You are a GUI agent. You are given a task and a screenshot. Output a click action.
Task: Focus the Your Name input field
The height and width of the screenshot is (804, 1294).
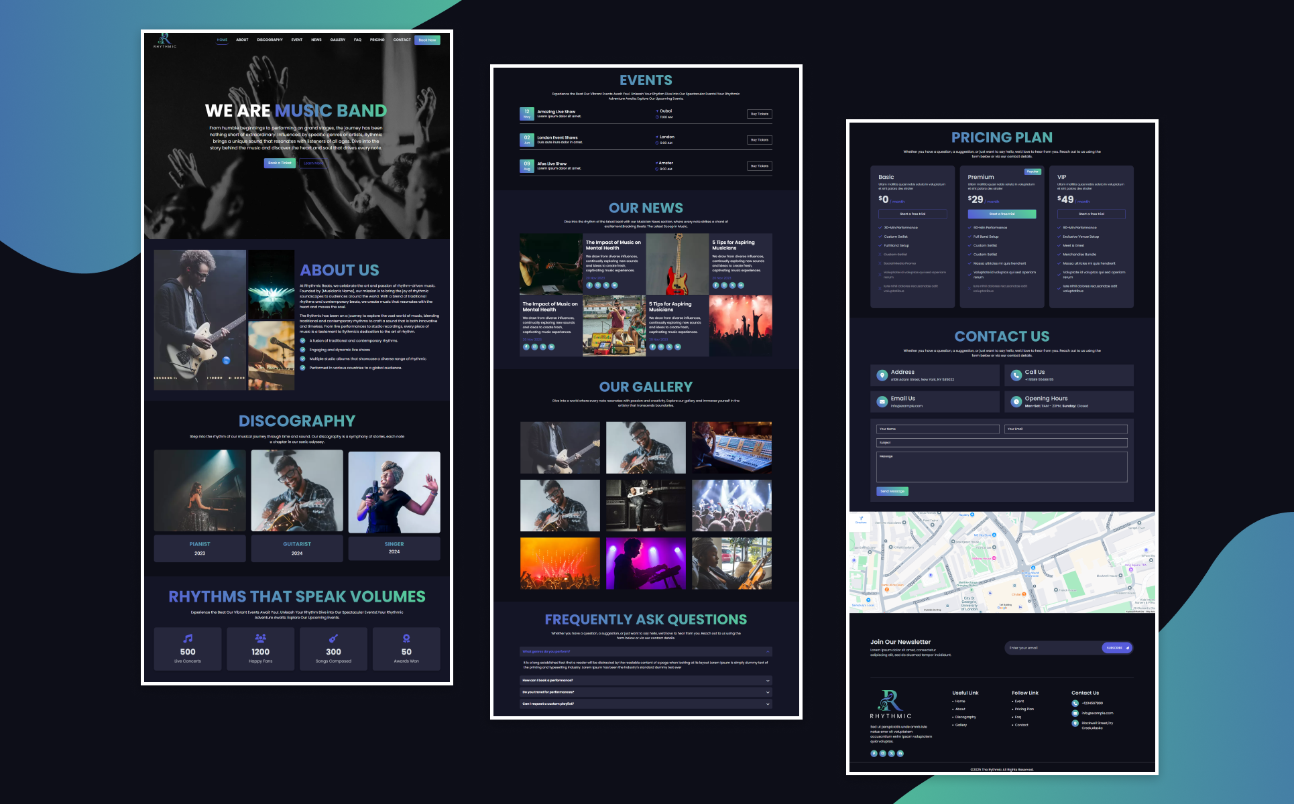pyautogui.click(x=938, y=429)
